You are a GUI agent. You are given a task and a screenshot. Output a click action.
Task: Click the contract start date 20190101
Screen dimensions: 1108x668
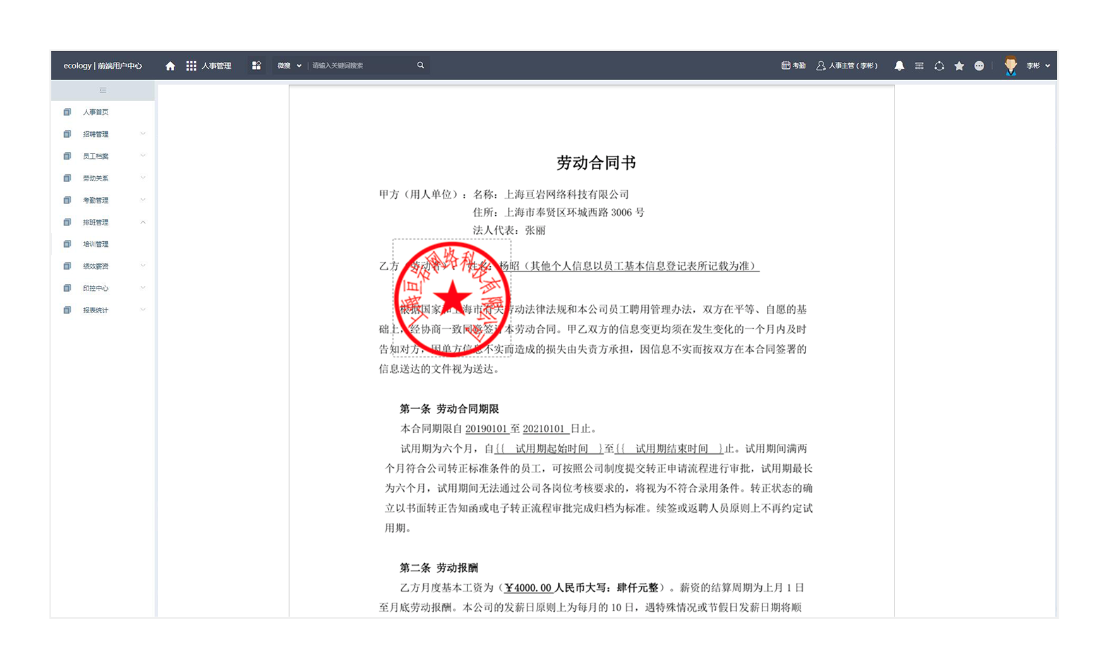pyautogui.click(x=486, y=429)
